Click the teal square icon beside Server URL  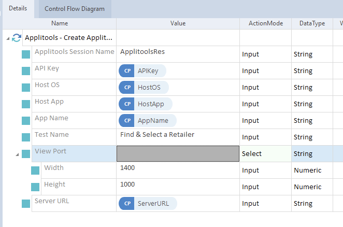click(26, 204)
